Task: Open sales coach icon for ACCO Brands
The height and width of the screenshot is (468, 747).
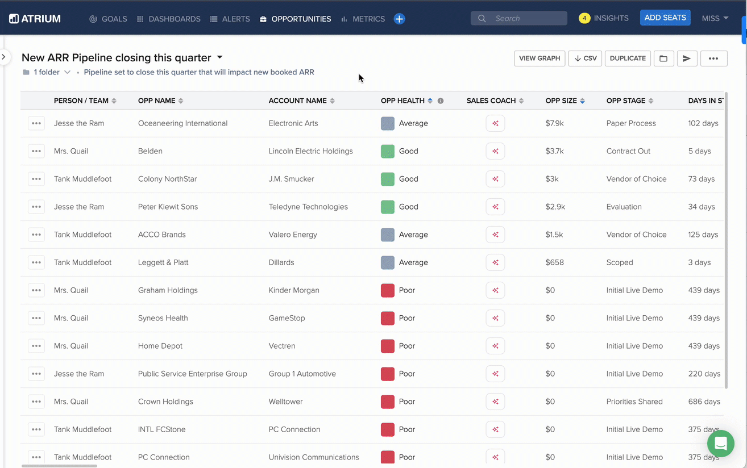Action: pos(495,235)
